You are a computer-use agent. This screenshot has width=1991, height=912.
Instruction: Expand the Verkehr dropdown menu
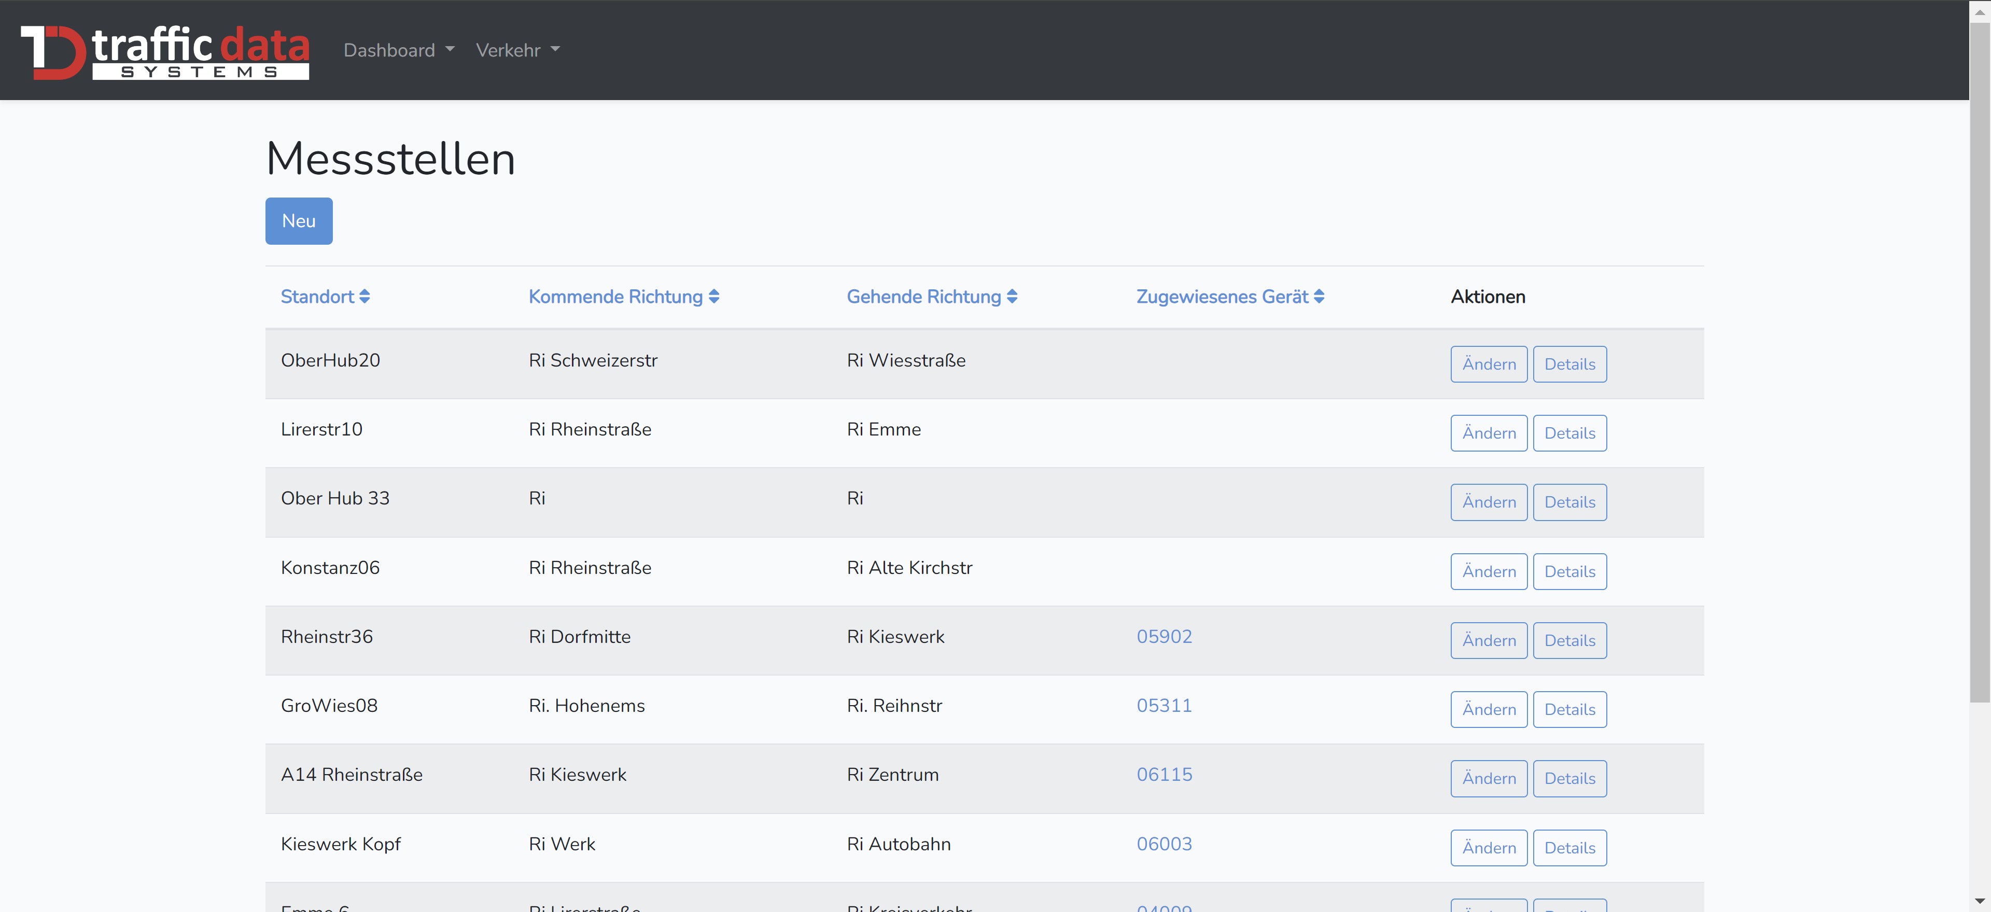point(517,50)
